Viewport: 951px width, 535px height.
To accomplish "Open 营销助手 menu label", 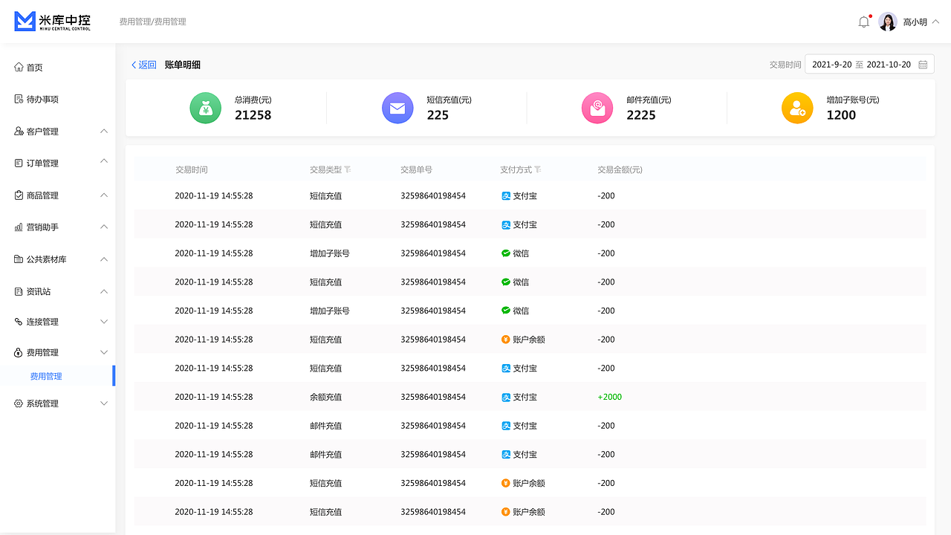I will 42,227.
